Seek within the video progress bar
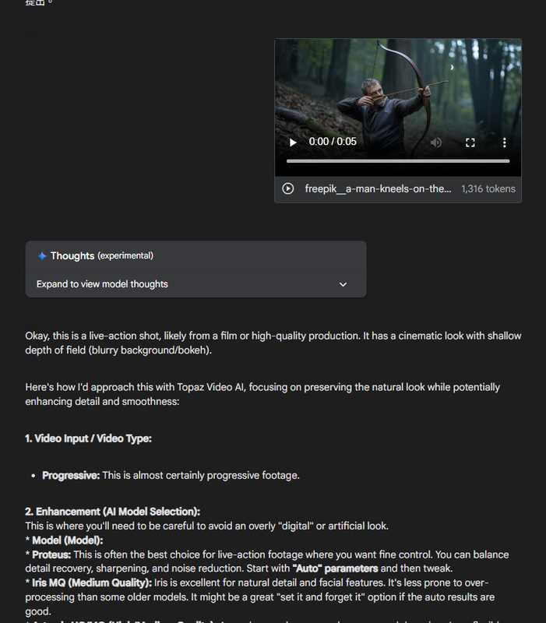Viewport: 546px width, 623px height. (x=398, y=161)
